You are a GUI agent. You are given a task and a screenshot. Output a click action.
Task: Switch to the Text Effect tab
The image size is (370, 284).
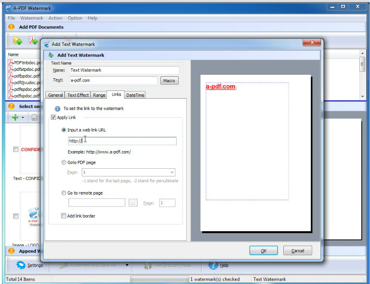78,95
